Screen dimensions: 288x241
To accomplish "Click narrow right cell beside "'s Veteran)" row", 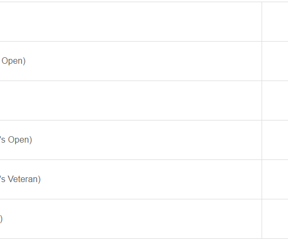I will coord(275,179).
